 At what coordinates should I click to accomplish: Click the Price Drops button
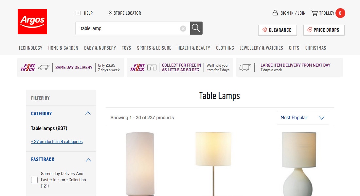click(324, 30)
